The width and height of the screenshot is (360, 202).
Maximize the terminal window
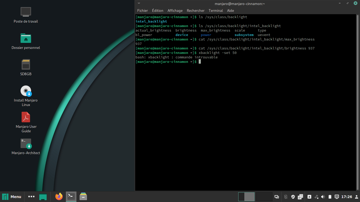pos(348,3)
